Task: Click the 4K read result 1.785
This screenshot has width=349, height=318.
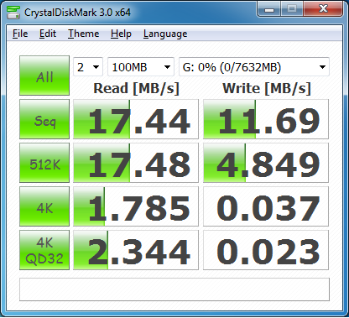Action: (x=136, y=206)
